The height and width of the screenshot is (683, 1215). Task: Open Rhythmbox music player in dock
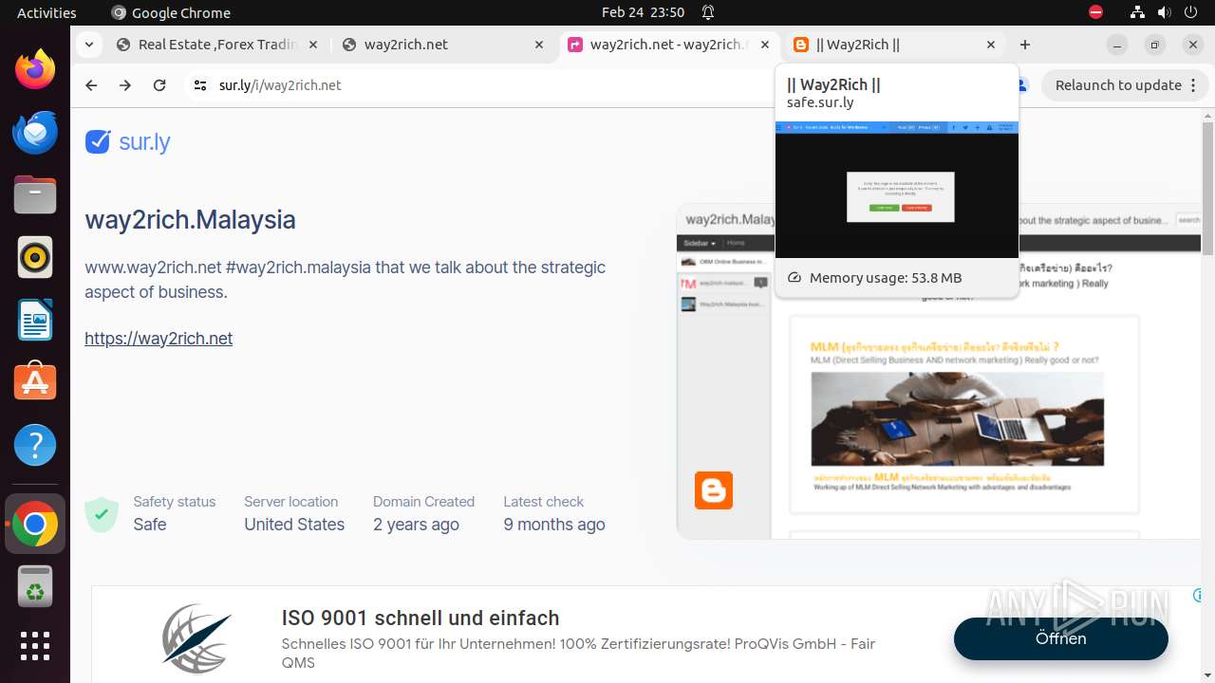point(35,257)
